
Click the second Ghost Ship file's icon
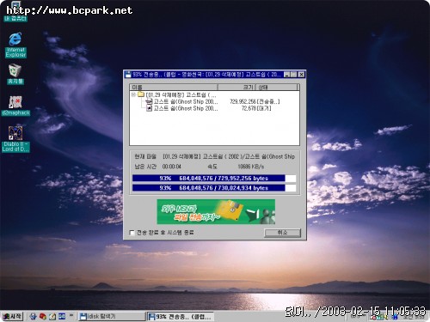tap(149, 108)
